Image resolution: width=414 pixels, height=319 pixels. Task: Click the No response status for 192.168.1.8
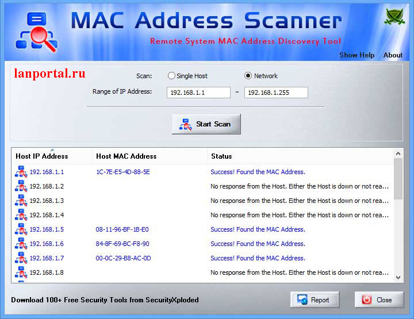tap(300, 272)
